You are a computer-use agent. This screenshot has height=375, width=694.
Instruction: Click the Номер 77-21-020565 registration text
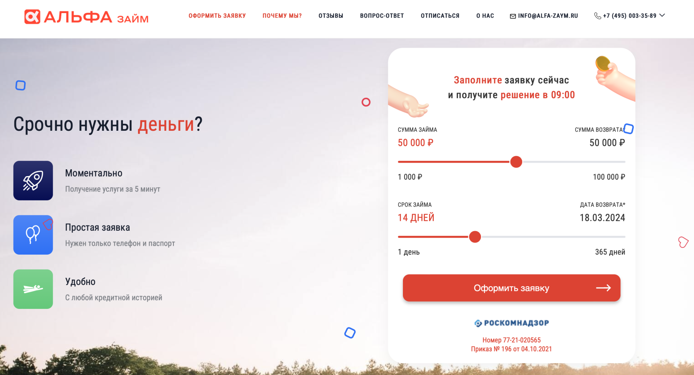click(x=512, y=340)
